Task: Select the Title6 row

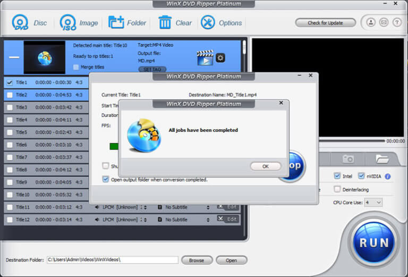Action: click(x=46, y=145)
